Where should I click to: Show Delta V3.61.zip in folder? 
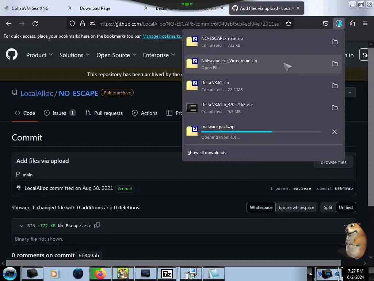click(x=335, y=86)
